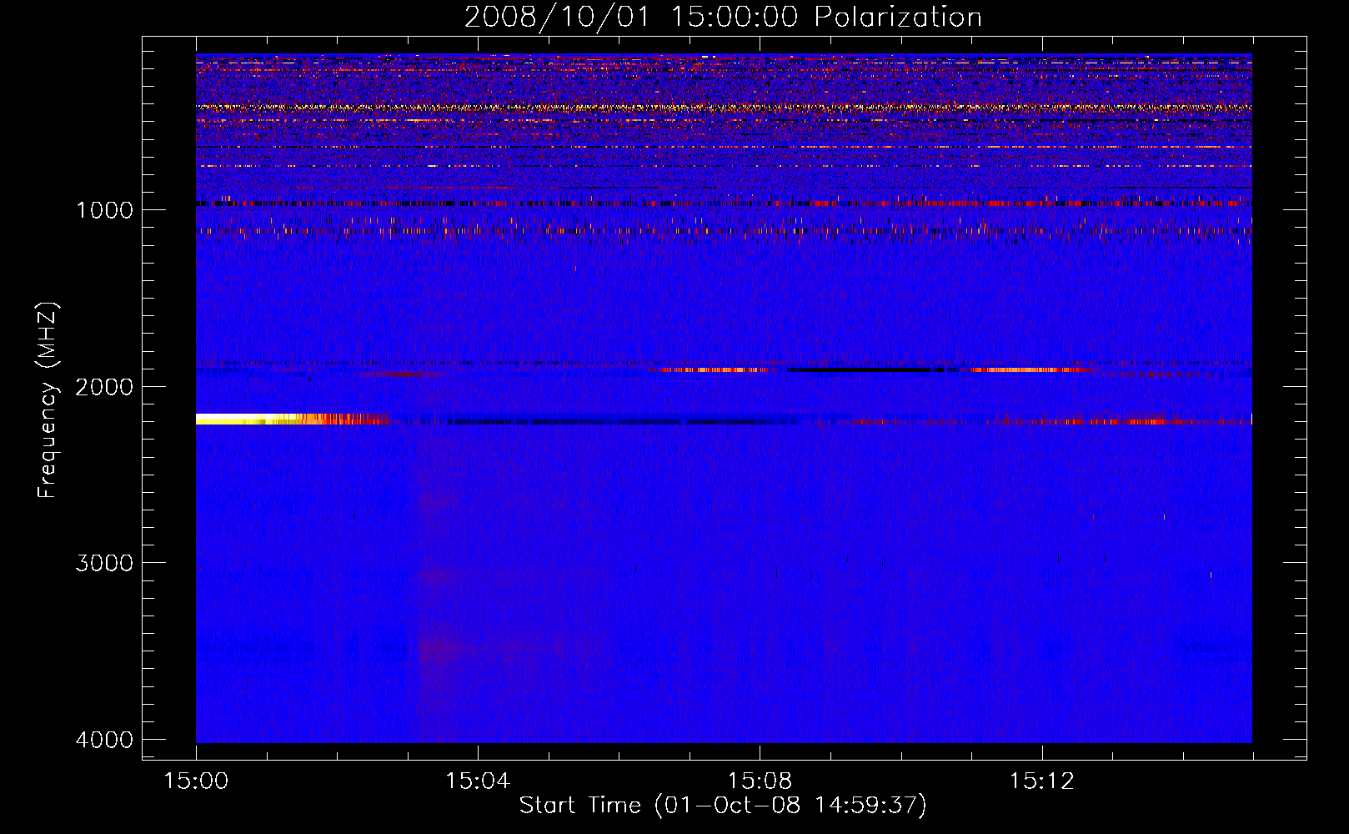
Task: Click the plot title '2008/10/01 15:00:00 Polarization'
Action: 723,17
